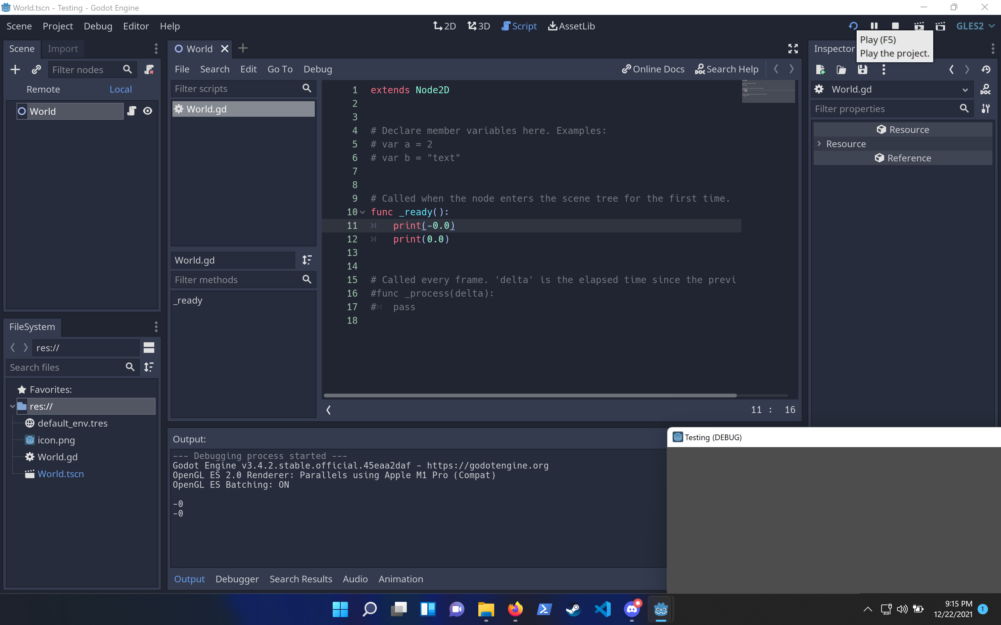
Task: Show Inspector object history
Action: 986,69
